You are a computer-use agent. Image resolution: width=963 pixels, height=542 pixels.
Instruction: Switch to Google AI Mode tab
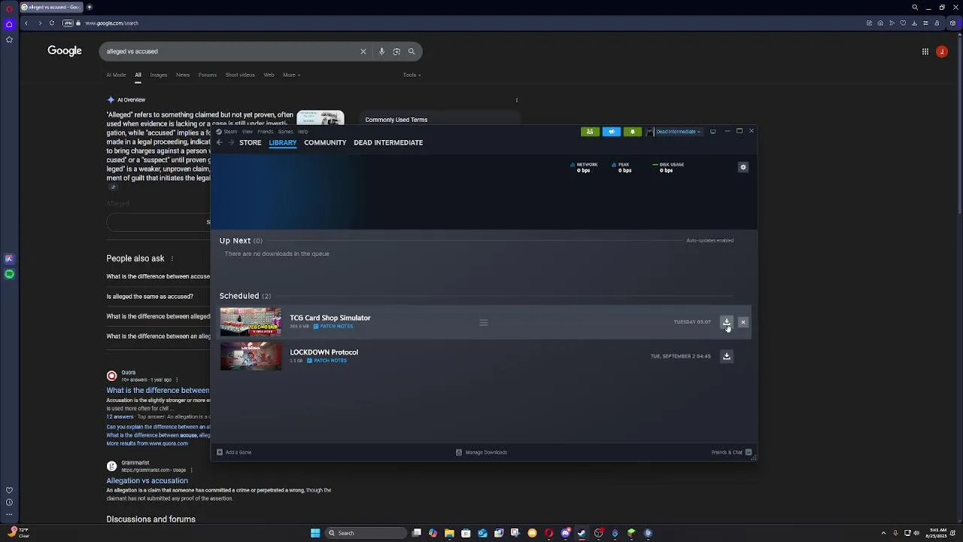[x=116, y=75]
